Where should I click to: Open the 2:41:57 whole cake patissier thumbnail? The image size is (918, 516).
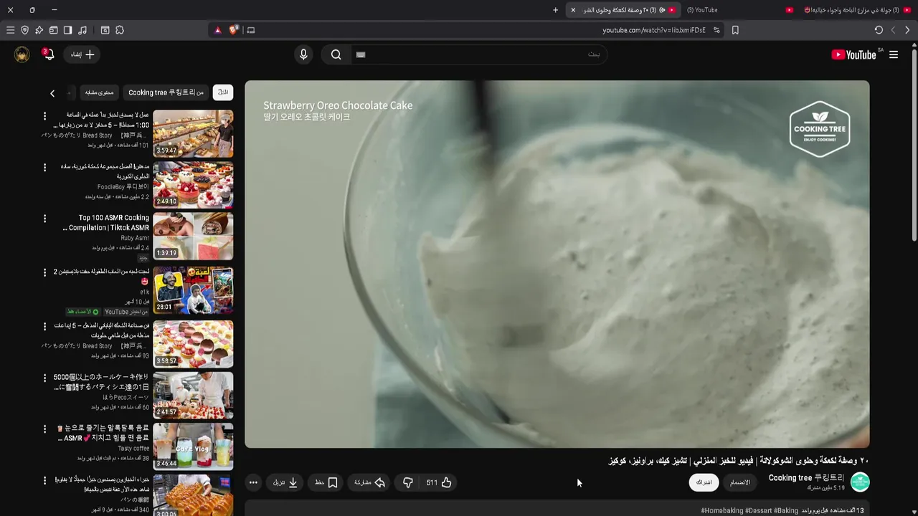point(193,395)
